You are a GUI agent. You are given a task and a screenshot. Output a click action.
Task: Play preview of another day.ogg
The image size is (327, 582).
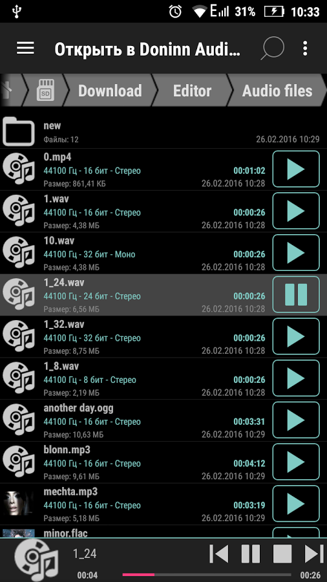[x=296, y=420]
